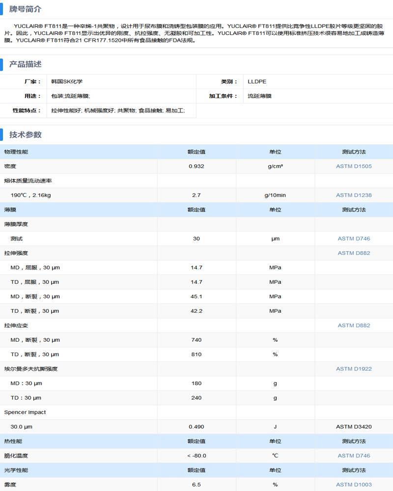Open ASTM D882 link in the 拉伸应变 row

354,326
